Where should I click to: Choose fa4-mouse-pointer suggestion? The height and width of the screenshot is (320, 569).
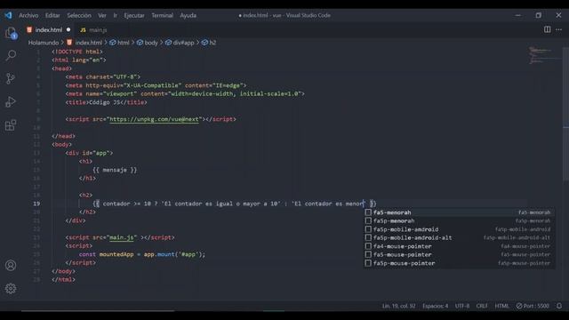(459, 246)
